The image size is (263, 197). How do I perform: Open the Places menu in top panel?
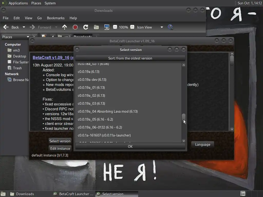[x=36, y=3]
